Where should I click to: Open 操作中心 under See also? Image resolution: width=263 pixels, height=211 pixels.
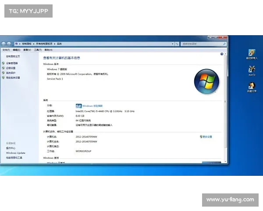coord(11,148)
